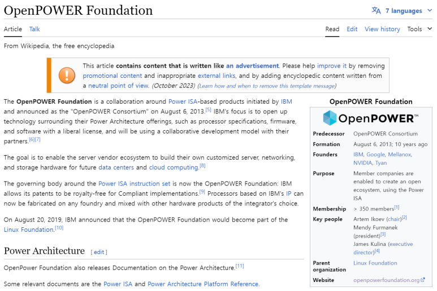Select the Article tab
Screen dimensions: 437x291
(13, 29)
